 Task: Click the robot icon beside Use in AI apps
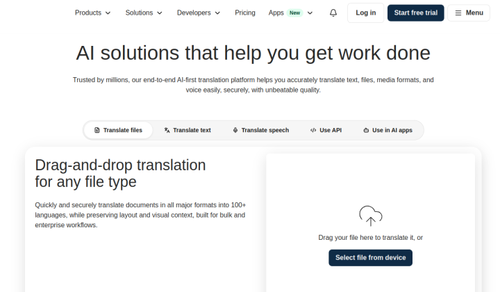click(x=366, y=130)
